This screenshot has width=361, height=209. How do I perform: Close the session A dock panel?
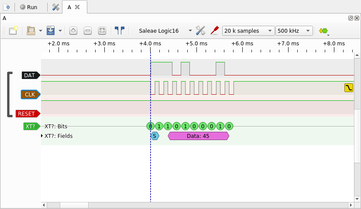point(357,18)
